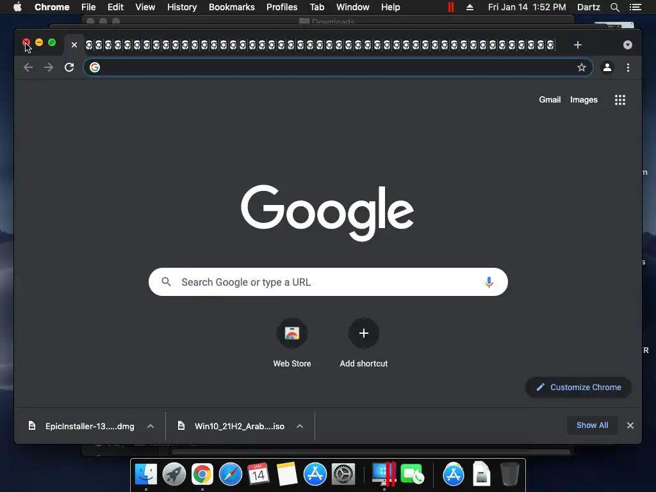Open the Google apps grid

[x=620, y=99]
